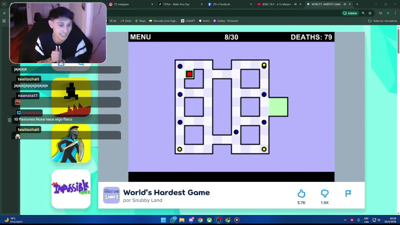Click the red square player in the game
This screenshot has height=225, width=400.
click(189, 74)
